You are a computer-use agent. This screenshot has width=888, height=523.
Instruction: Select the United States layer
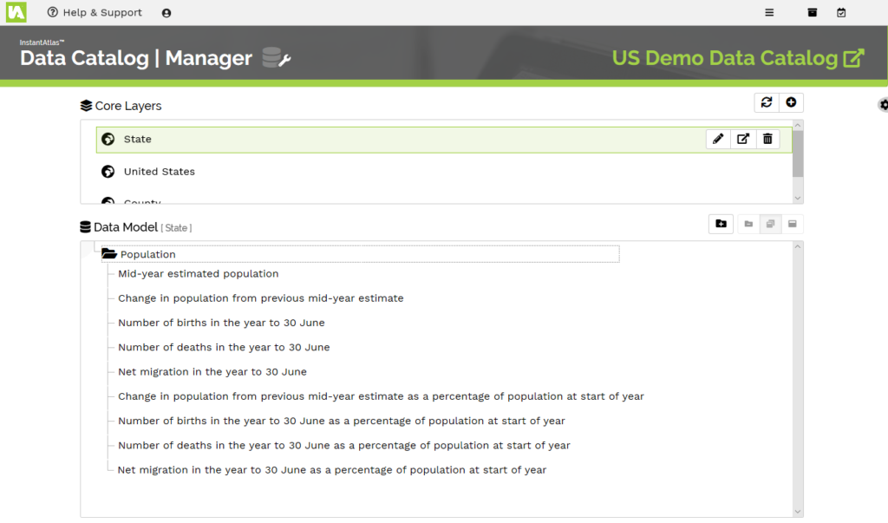click(x=160, y=172)
